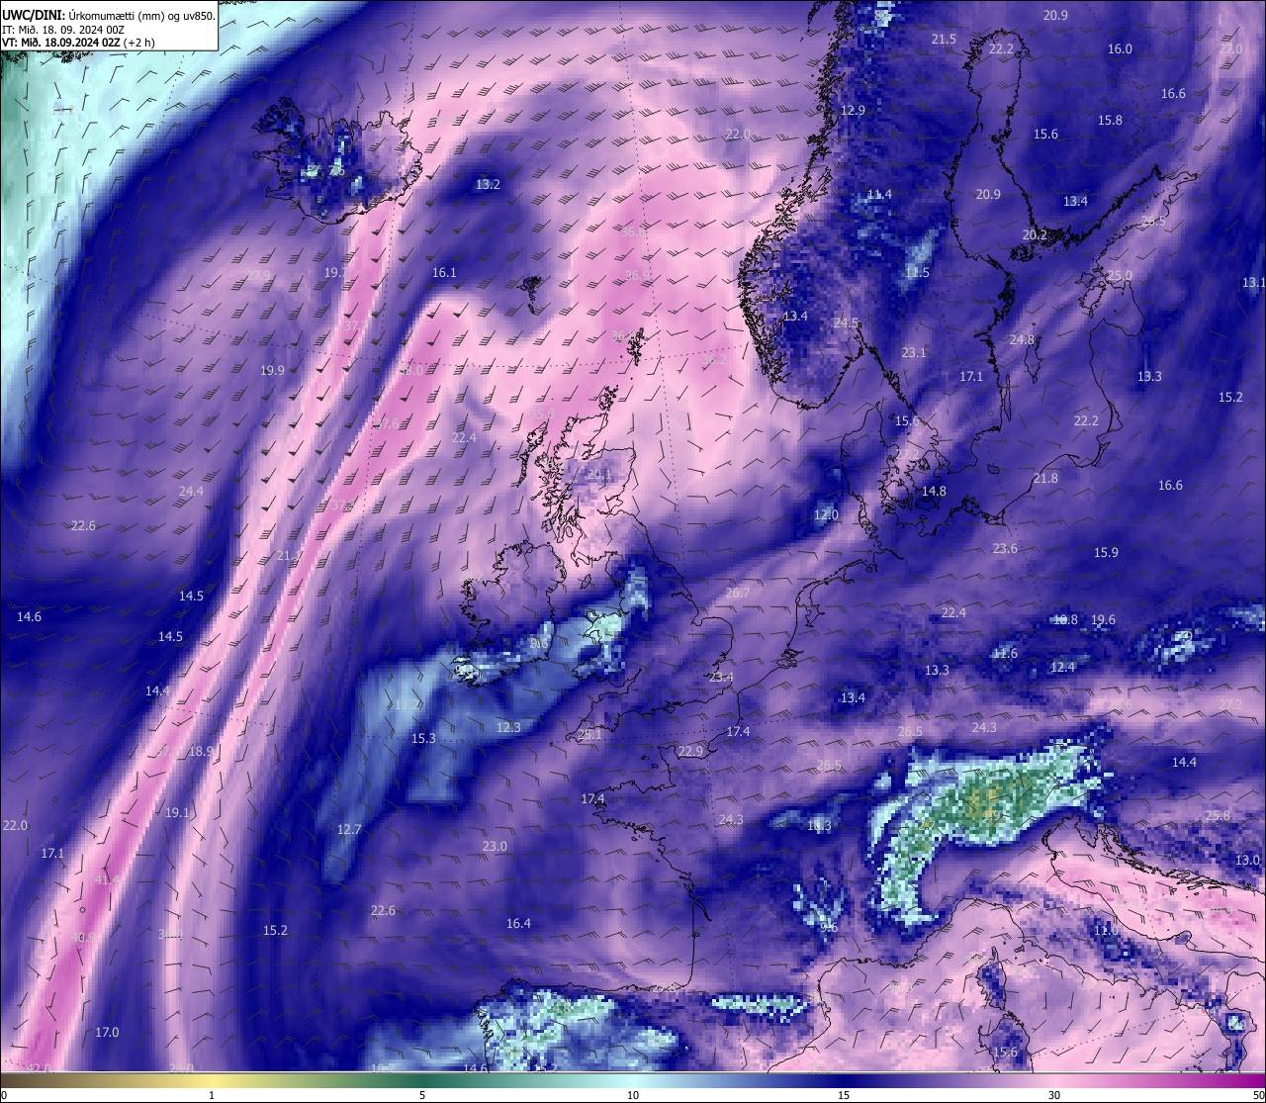Click the 12.3 value south of Ireland
The width and height of the screenshot is (1266, 1103).
508,728
